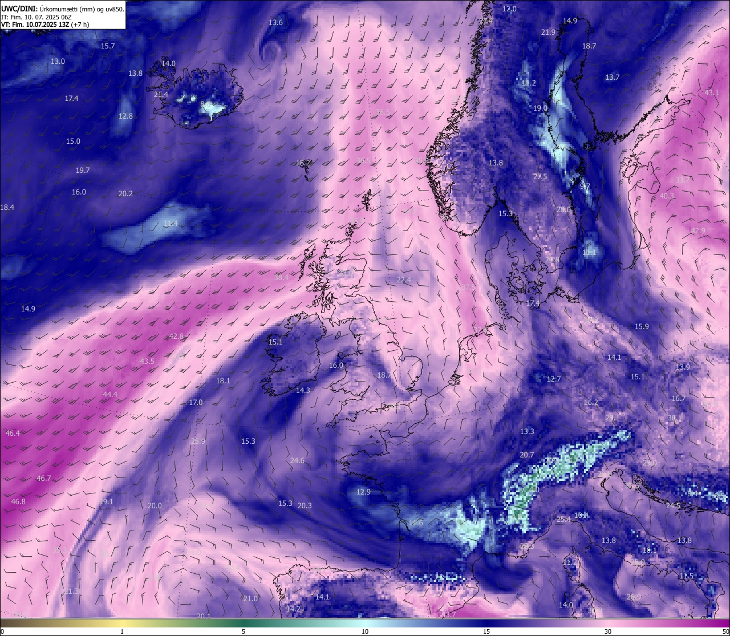The image size is (730, 636).
Task: Click the 19.0 value label
Action: coord(540,108)
